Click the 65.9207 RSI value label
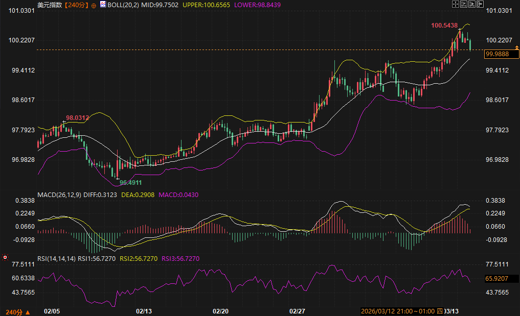Image resolution: width=520 pixels, height=316 pixels. coord(497,279)
